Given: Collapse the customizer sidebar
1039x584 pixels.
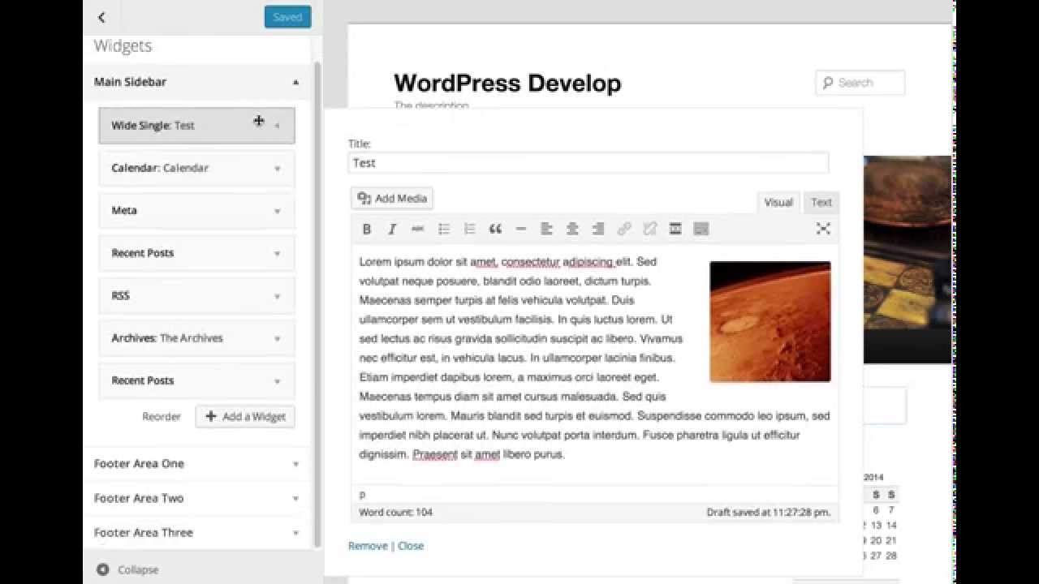Looking at the screenshot, I should (x=127, y=569).
